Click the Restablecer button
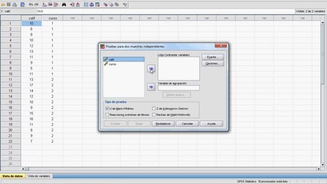The height and width of the screenshot is (184, 327). 163,124
